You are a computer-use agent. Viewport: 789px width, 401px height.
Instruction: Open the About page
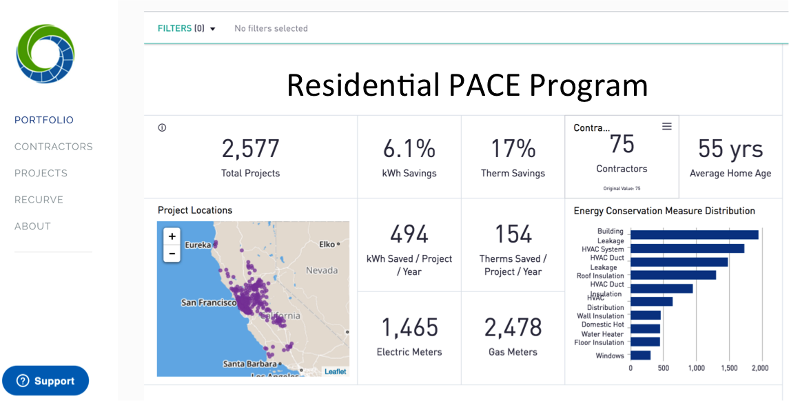tap(33, 226)
